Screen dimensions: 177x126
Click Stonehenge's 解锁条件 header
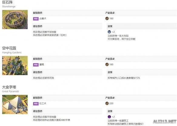point(38,13)
